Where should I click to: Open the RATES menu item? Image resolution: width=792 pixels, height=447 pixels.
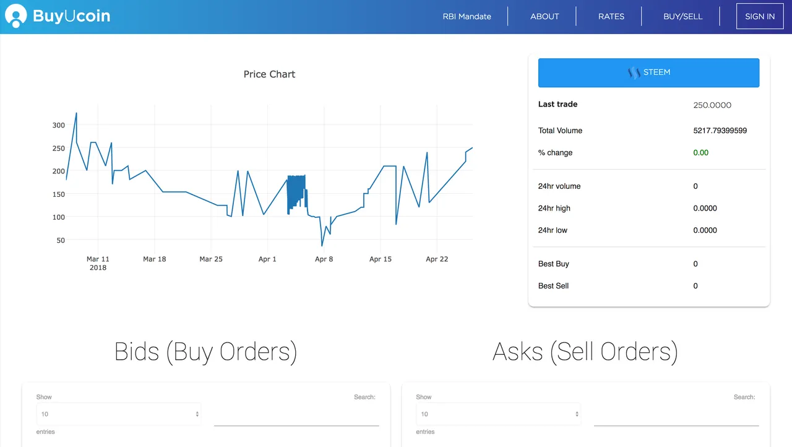point(611,17)
